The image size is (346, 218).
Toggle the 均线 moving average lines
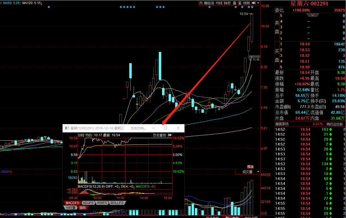pyautogui.click(x=219, y=3)
